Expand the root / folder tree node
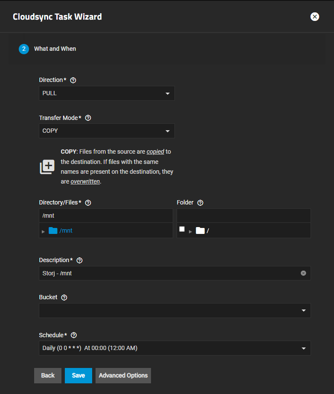The height and width of the screenshot is (394, 334). click(x=190, y=231)
